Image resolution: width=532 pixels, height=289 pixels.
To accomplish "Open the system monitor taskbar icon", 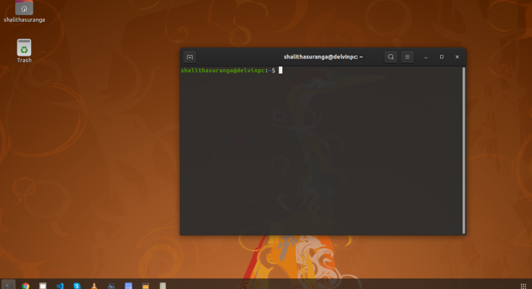I will (111, 284).
